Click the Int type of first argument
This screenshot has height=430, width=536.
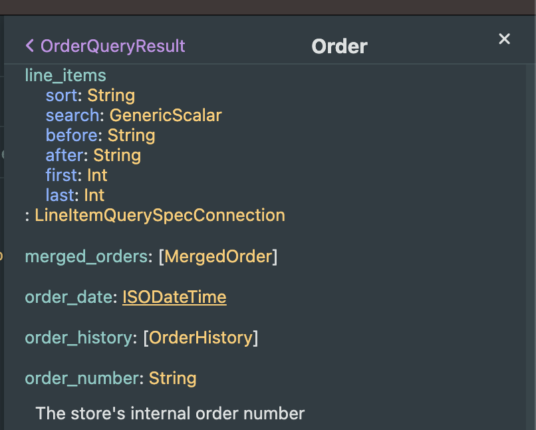[x=97, y=175]
